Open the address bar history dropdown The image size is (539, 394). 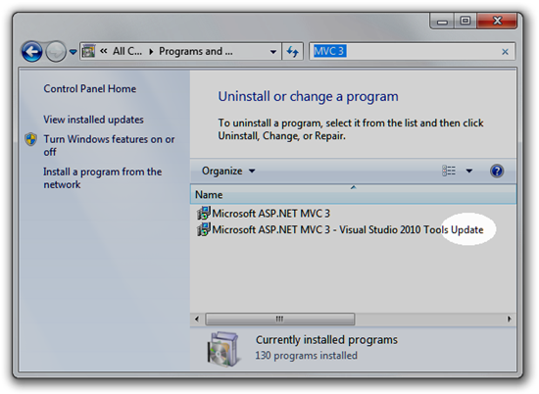(273, 52)
